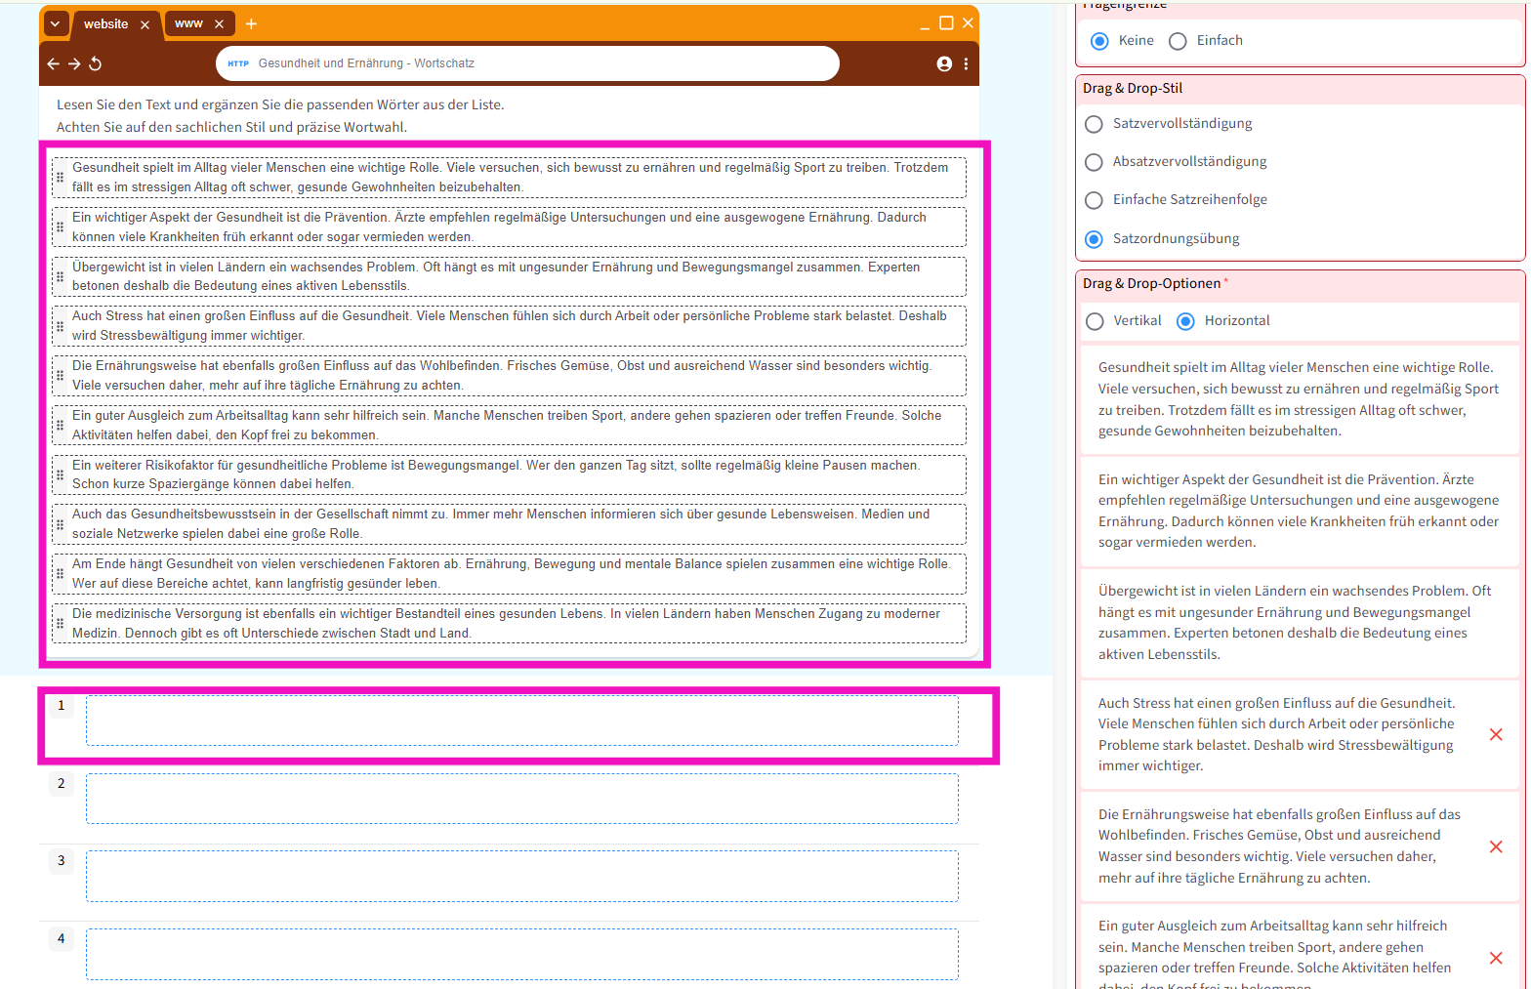Click drag handle of 'Übergewicht ist in vielen' sentence
1531x989 pixels.
[x=60, y=276]
